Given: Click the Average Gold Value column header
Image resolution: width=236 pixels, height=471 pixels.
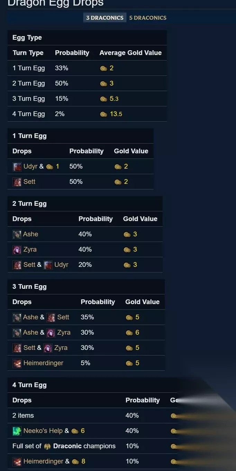Looking at the screenshot, I should pyautogui.click(x=130, y=53).
